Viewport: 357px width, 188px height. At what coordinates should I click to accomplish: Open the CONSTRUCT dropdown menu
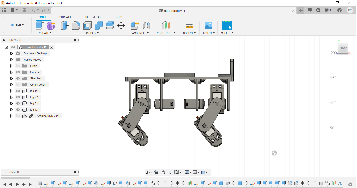point(166,33)
